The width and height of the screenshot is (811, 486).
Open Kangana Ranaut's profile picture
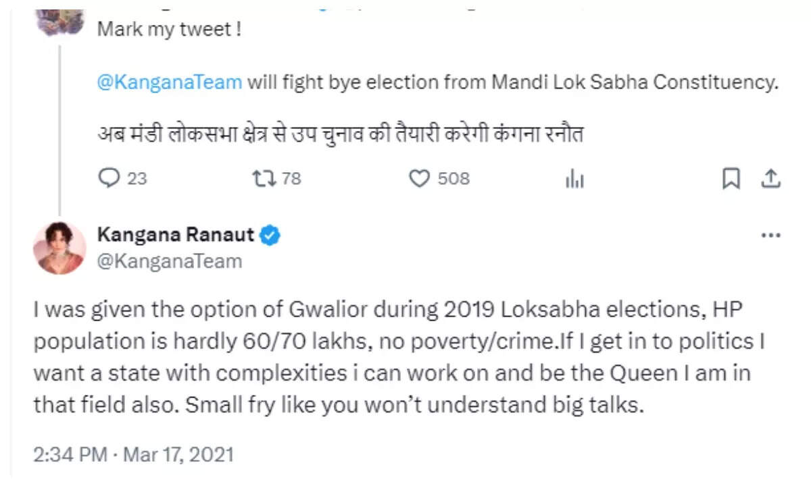(59, 248)
